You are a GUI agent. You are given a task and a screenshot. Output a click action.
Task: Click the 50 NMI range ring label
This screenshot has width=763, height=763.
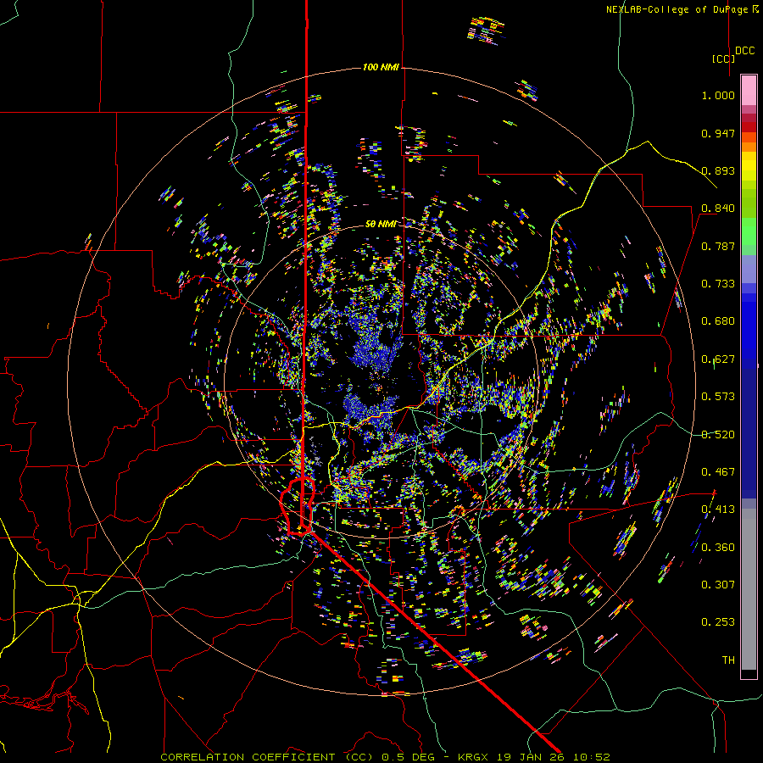tap(381, 224)
